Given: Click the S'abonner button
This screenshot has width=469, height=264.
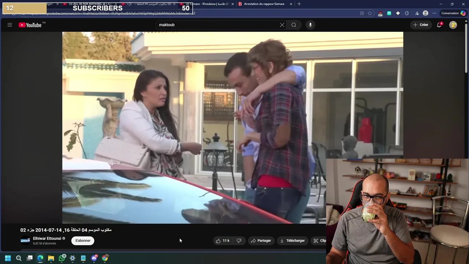Looking at the screenshot, I should [83, 241].
